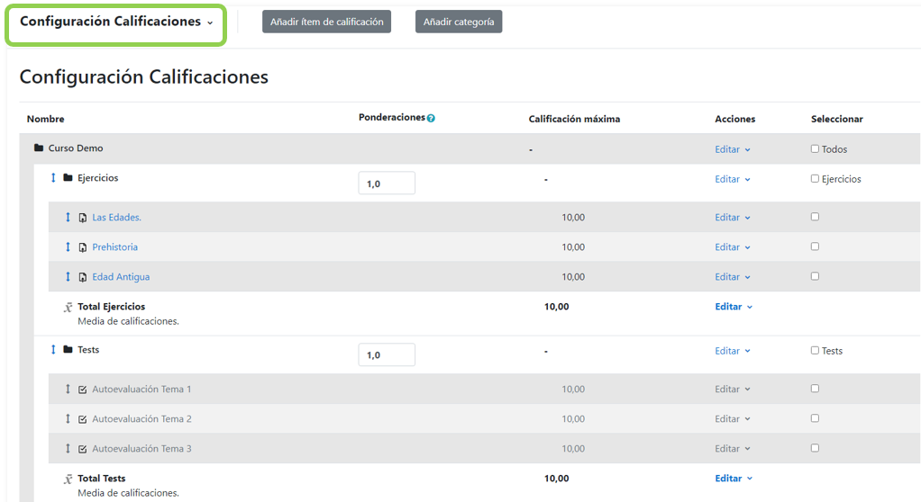The height and width of the screenshot is (502, 921).
Task: Click the mean icon beside Total Tests
Action: click(x=68, y=480)
